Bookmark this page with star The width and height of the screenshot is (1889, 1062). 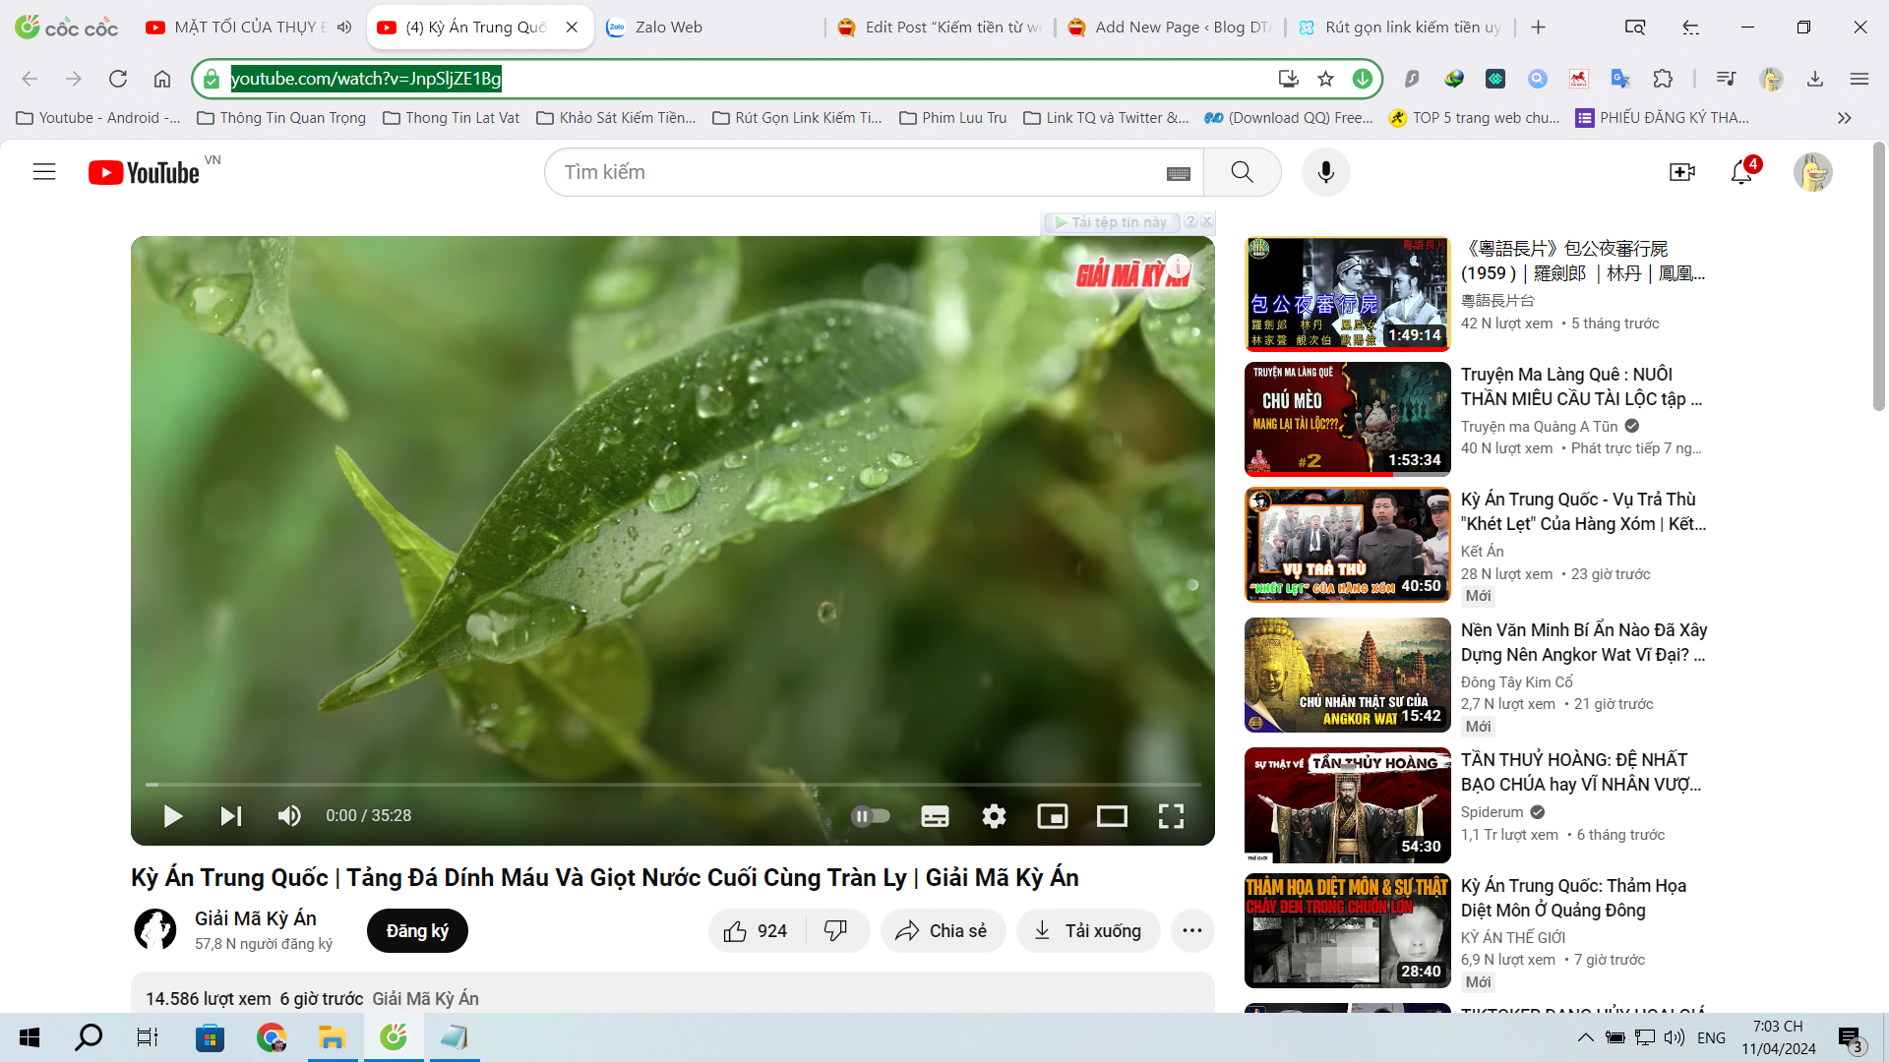point(1325,79)
